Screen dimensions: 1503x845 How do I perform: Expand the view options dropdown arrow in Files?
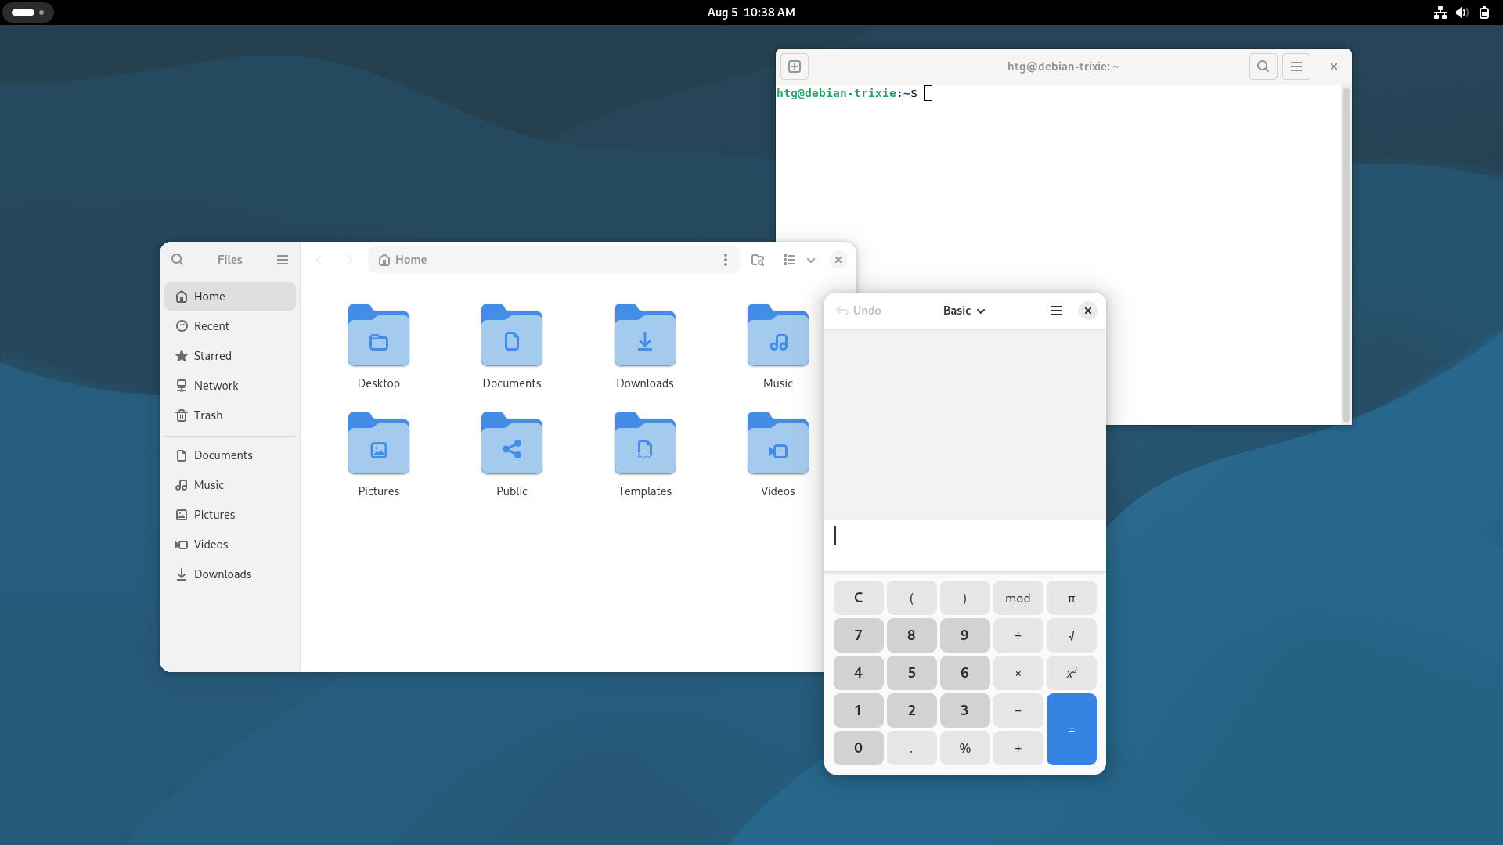[x=811, y=260]
